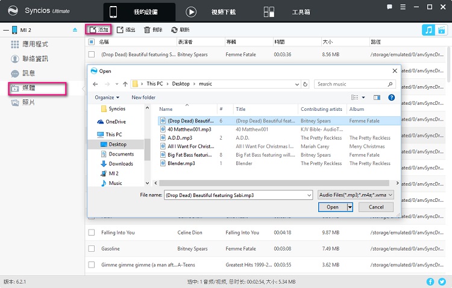Check the (Drop Dead) Beautiful song row checkbox
Screen dimensions: 452x288
[x=92, y=54]
